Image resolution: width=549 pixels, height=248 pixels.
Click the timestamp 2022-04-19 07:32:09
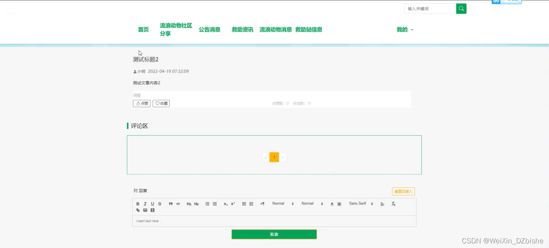point(168,72)
